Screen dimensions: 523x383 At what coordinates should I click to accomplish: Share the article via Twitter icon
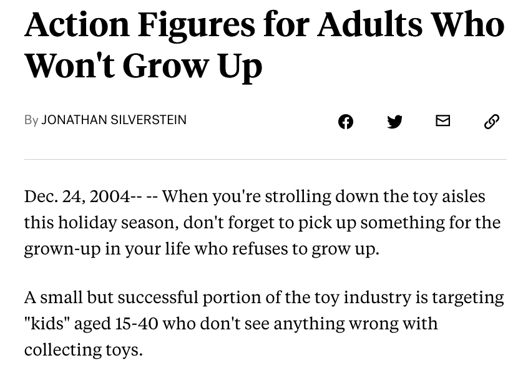click(x=394, y=122)
